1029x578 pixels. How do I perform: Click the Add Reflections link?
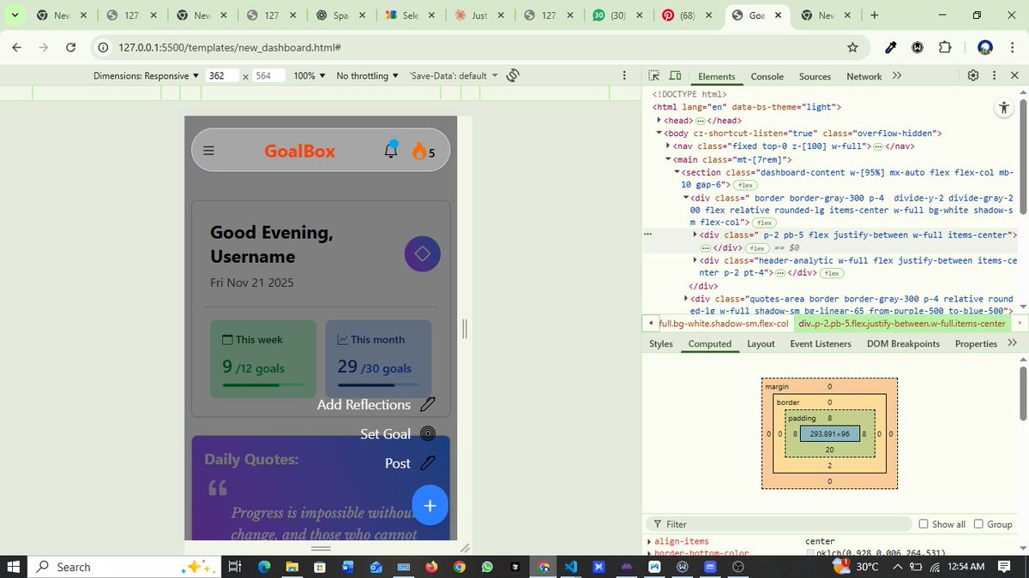[364, 404]
